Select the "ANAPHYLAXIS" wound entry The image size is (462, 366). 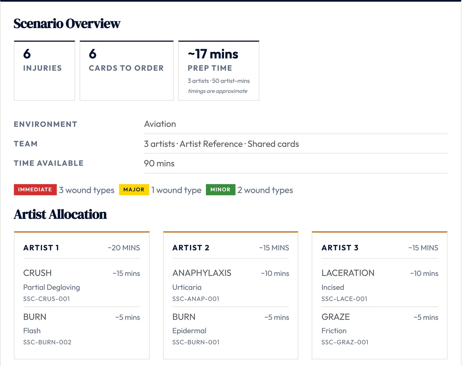tap(202, 273)
